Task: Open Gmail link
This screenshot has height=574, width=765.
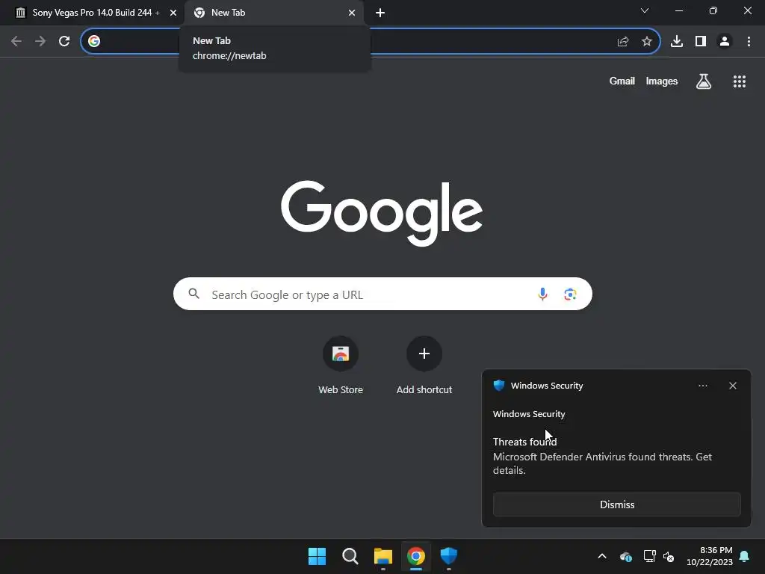Action: [622, 81]
